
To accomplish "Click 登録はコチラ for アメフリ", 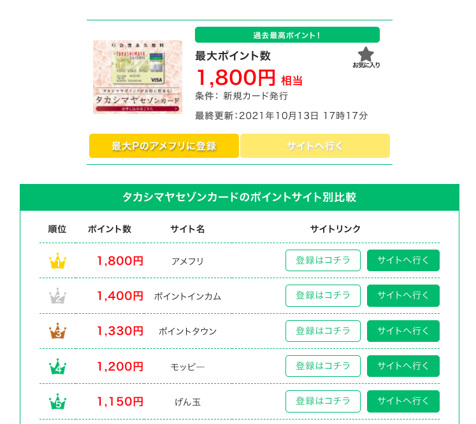I will (323, 260).
